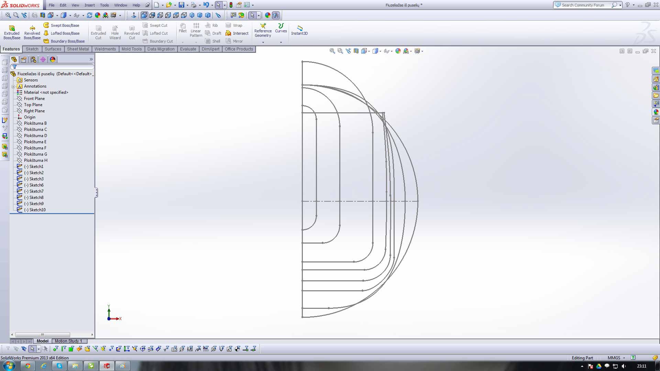Choose the Intersect feature tool

[x=237, y=33]
